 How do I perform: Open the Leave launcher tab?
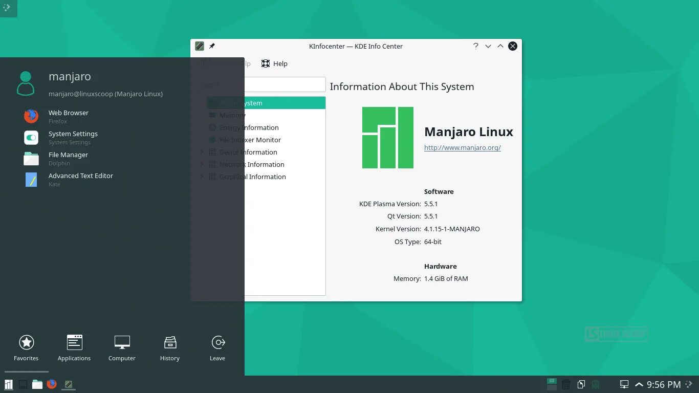[x=217, y=348]
